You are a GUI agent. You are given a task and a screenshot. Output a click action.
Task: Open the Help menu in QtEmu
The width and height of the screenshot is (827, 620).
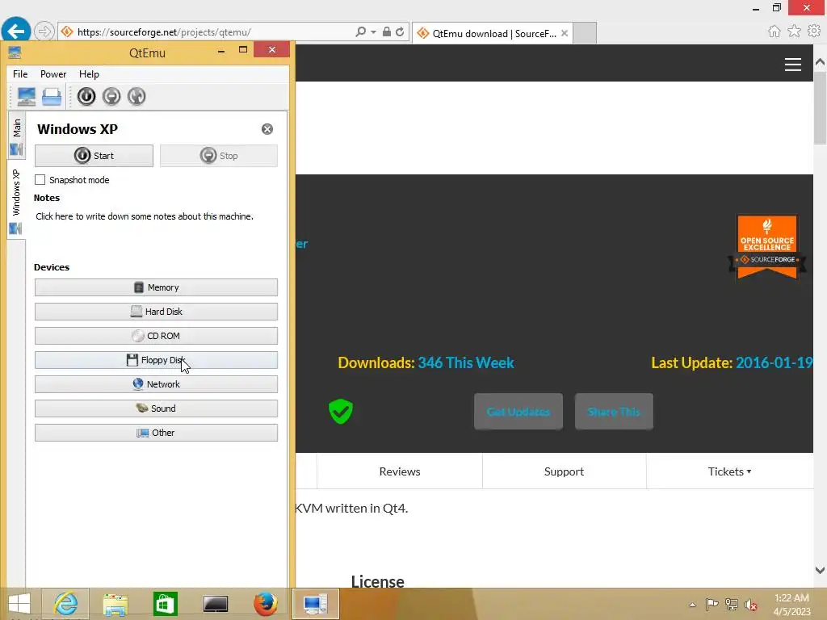(89, 74)
